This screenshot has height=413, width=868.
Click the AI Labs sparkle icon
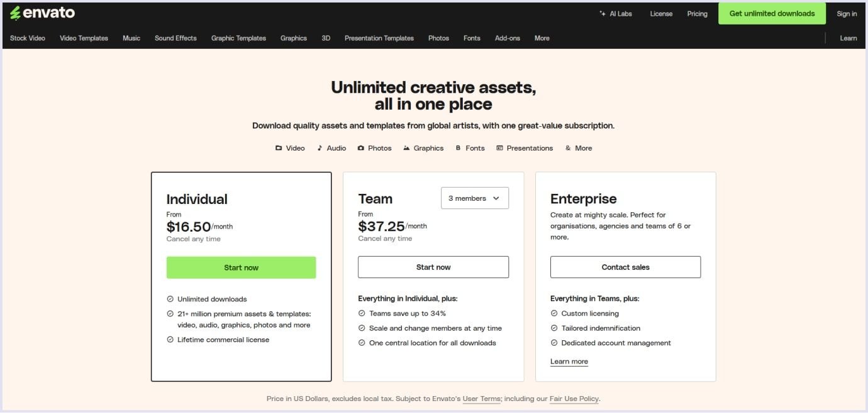[x=603, y=14]
